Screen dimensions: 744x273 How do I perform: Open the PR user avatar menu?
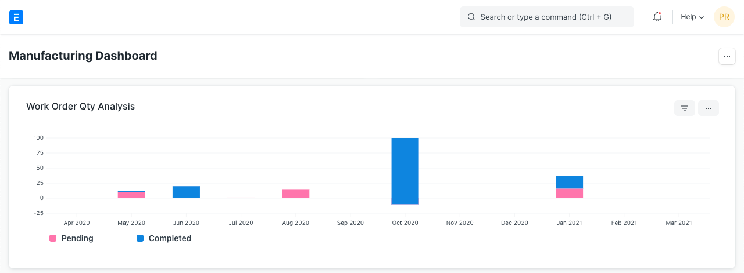coord(724,17)
